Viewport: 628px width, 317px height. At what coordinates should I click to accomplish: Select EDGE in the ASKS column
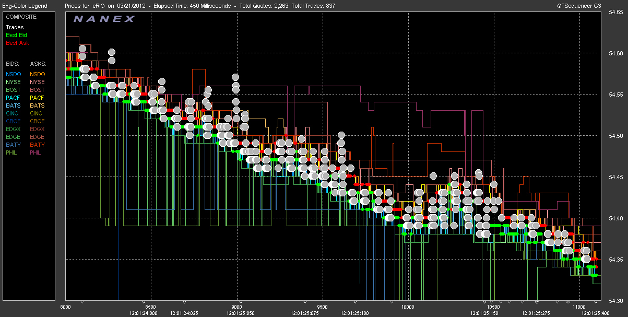tap(38, 137)
